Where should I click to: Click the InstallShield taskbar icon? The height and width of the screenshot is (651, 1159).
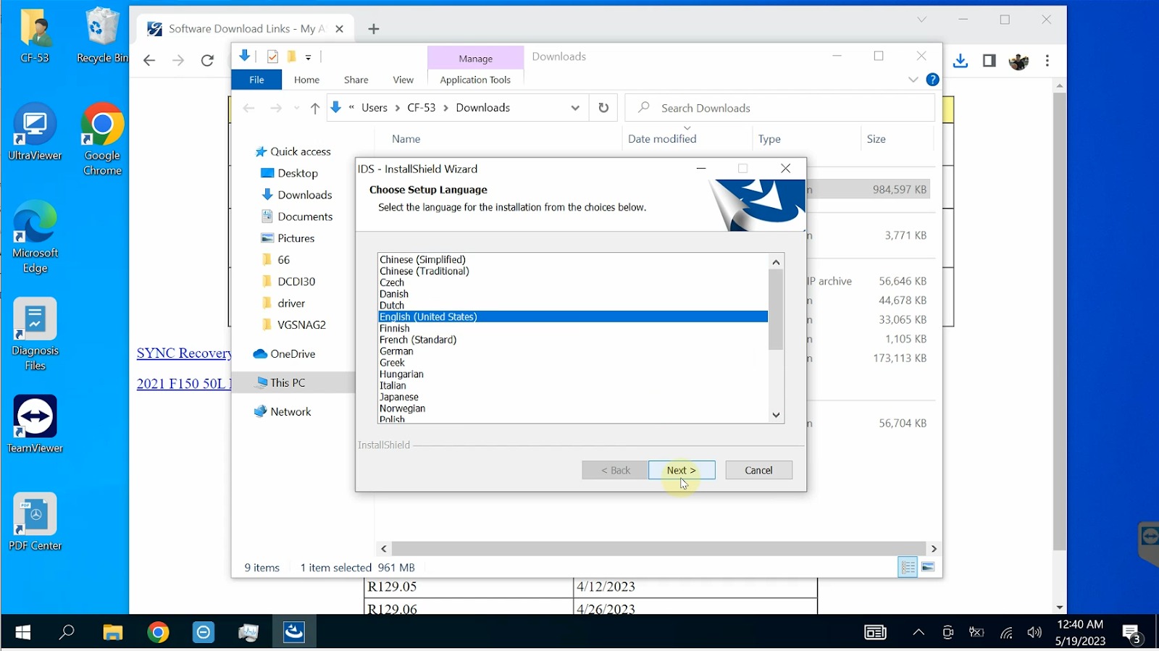point(294,632)
